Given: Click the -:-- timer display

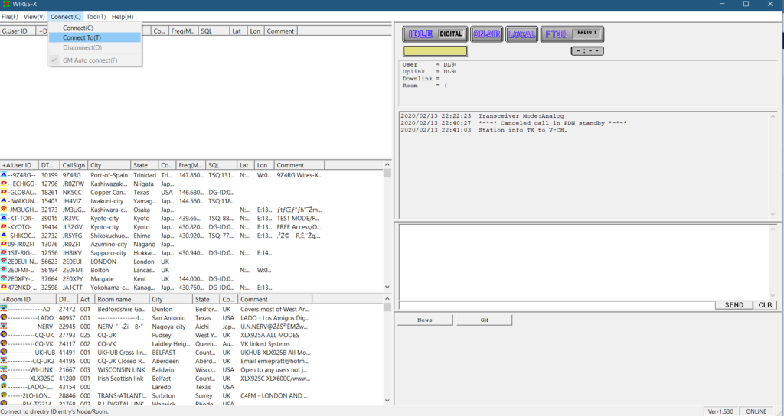Looking at the screenshot, I should tap(587, 51).
